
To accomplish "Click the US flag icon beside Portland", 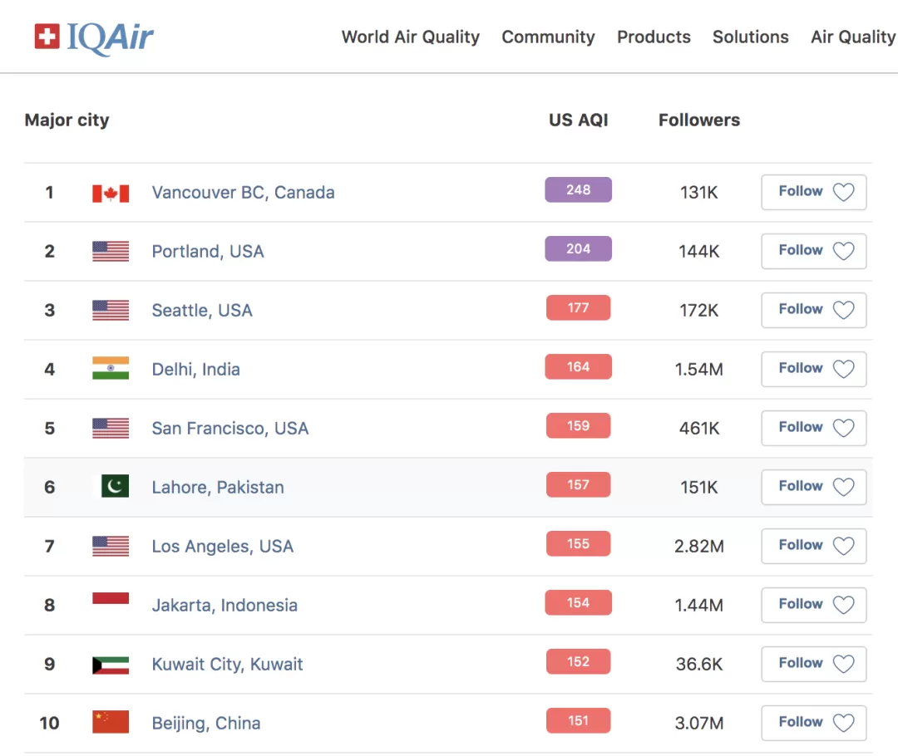I will click(x=111, y=251).
